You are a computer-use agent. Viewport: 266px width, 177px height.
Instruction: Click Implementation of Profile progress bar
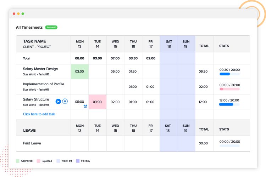point(229,89)
